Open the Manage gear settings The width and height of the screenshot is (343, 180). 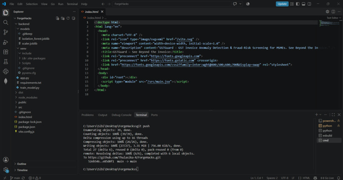pos(6,169)
